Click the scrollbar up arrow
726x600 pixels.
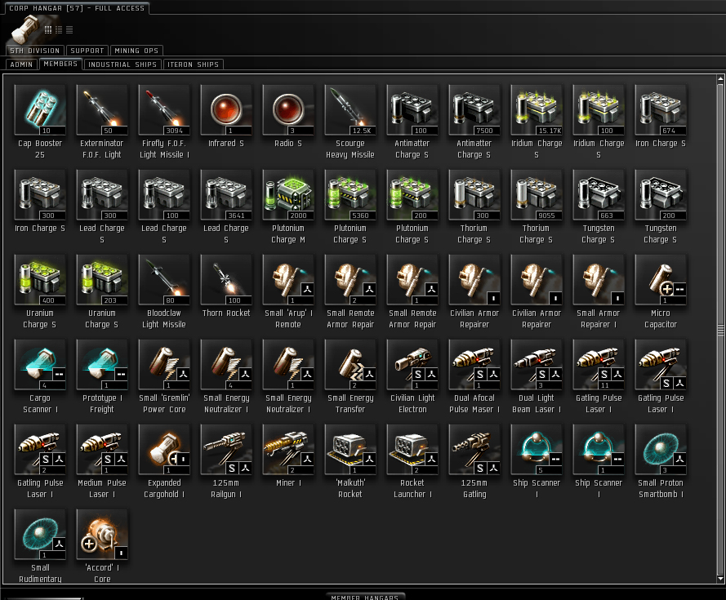point(720,79)
